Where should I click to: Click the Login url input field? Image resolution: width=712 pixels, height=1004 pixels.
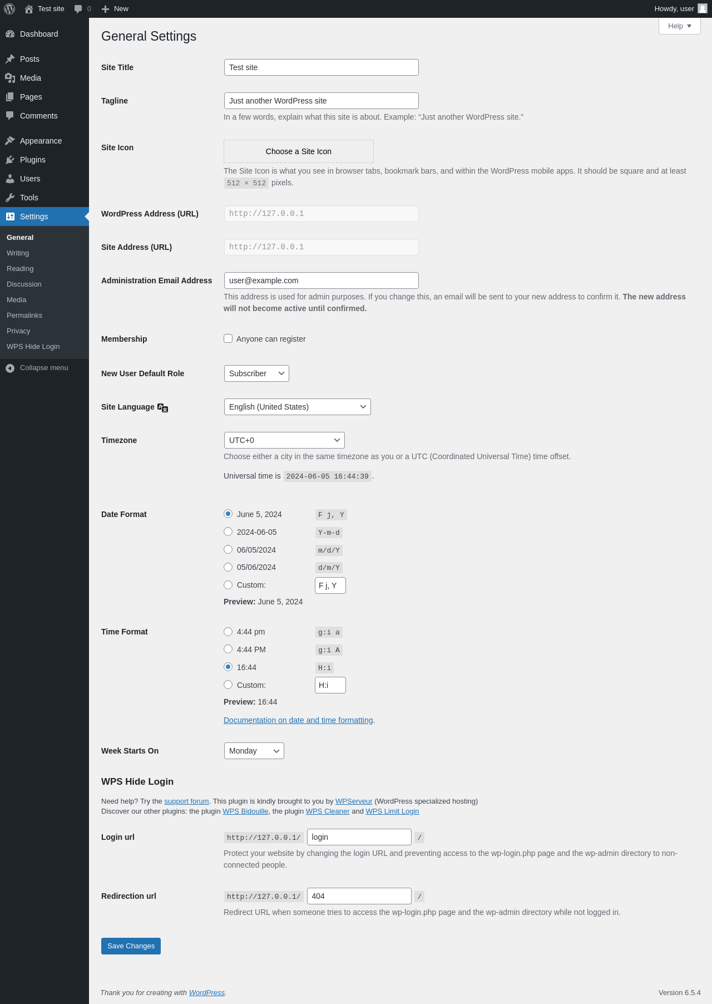tap(359, 837)
